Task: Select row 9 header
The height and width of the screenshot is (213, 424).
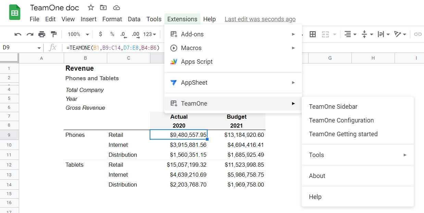Action: coord(9,135)
